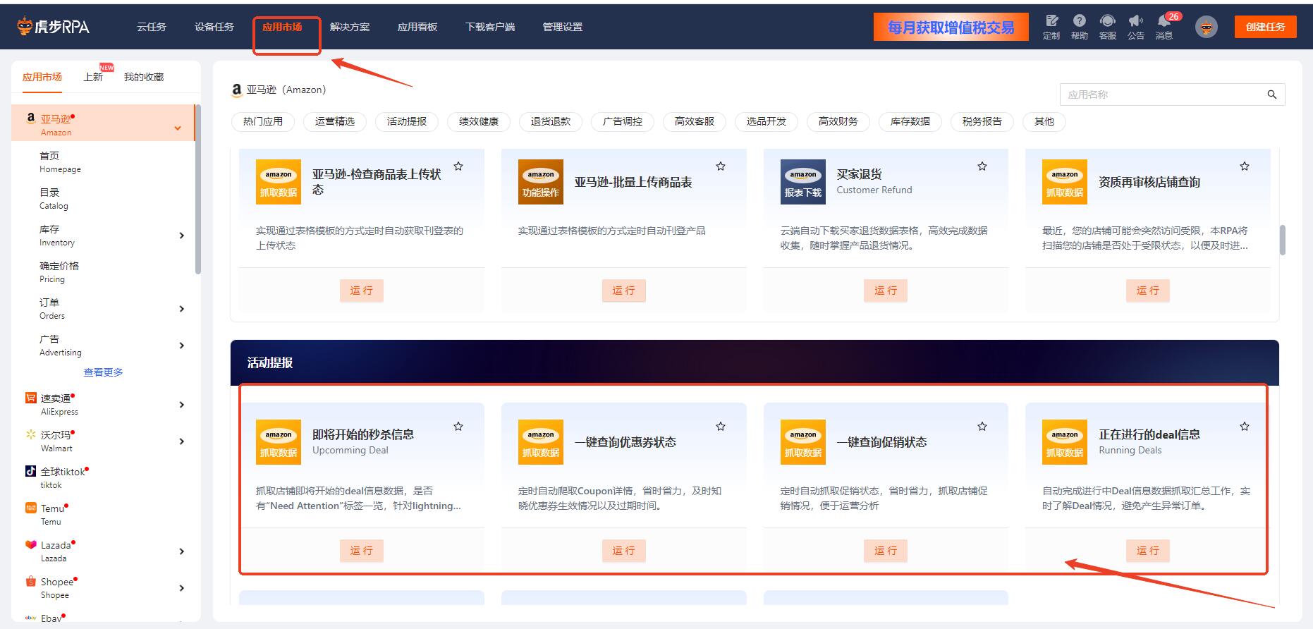Click the Lazada platform icon
Viewport: 1313px width, 629px height.
30,544
